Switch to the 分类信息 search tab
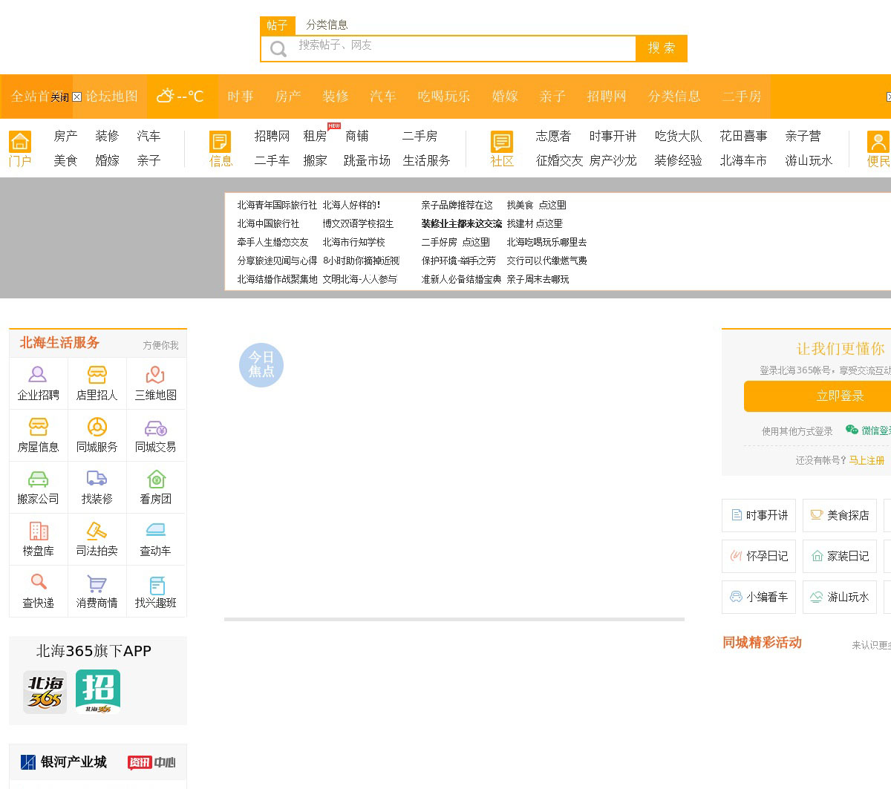 (327, 24)
